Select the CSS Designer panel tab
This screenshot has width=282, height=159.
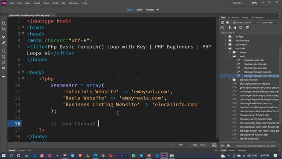pyautogui.click(x=257, y=18)
